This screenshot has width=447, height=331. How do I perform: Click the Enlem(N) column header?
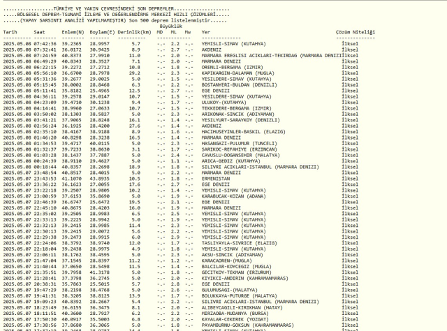73,32
